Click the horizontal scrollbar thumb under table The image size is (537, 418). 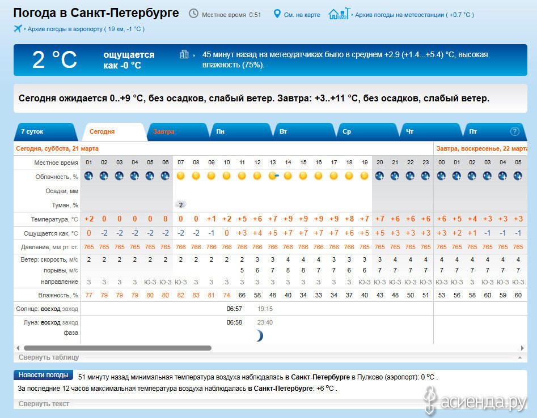117,348
